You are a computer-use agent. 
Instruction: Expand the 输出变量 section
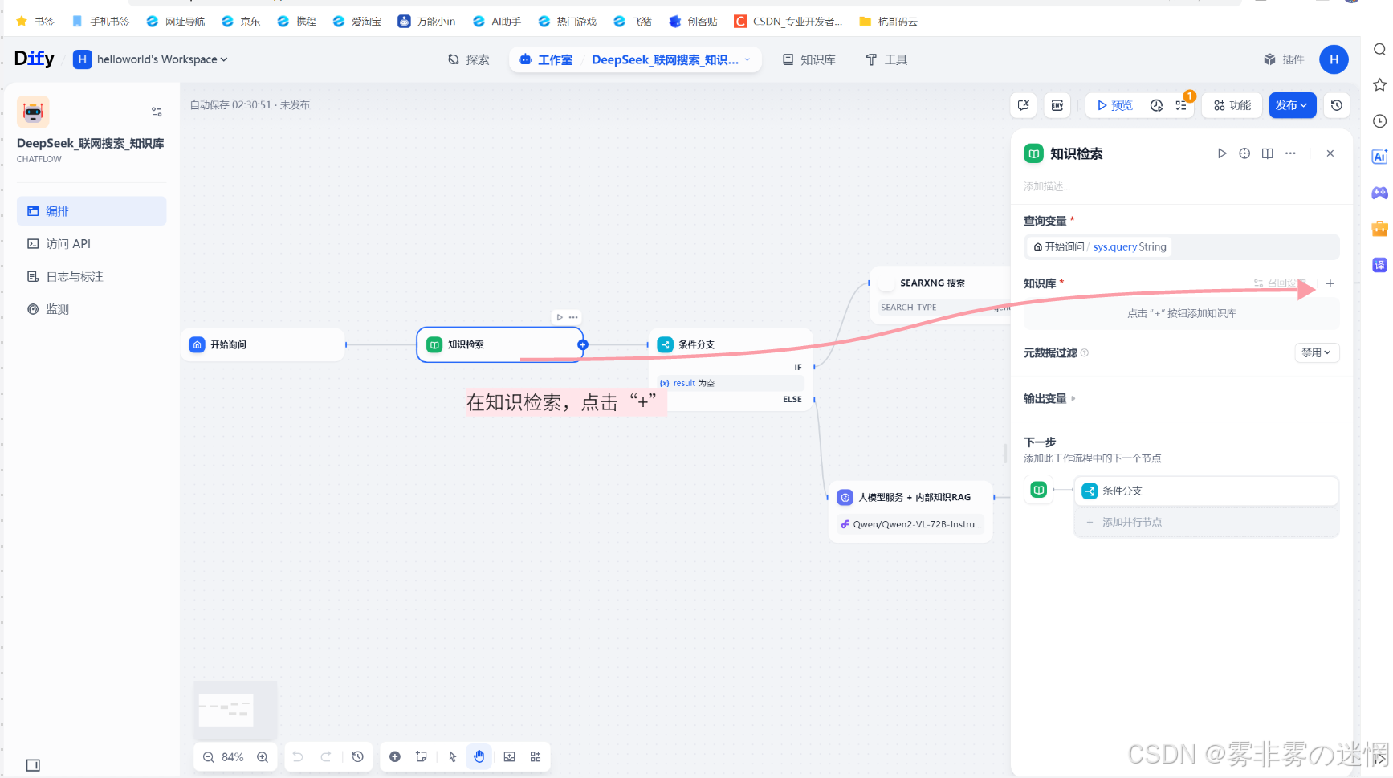pos(1049,398)
